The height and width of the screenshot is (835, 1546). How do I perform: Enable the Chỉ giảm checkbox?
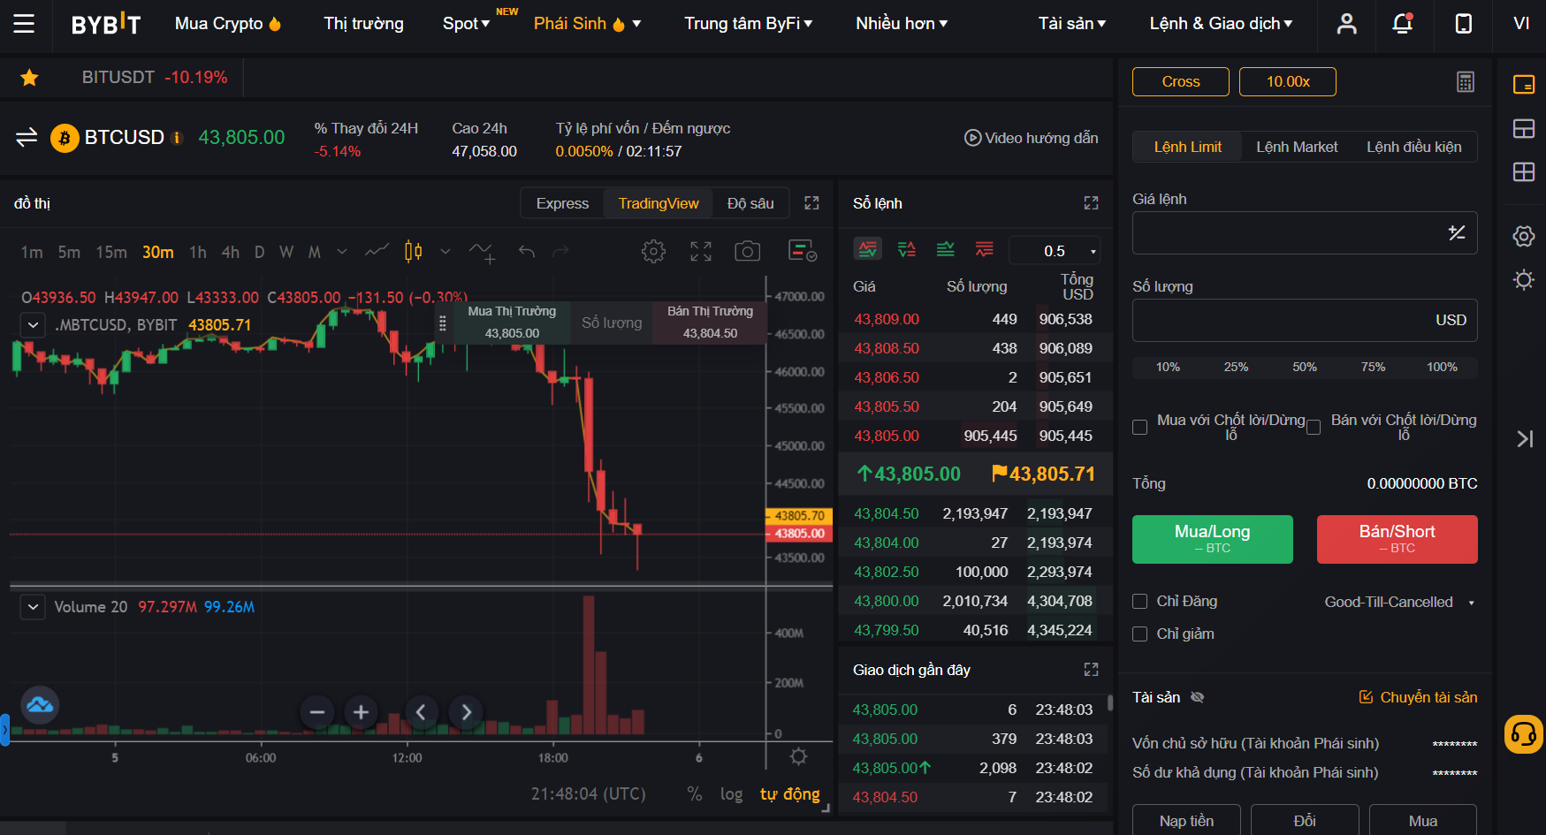[1140, 634]
